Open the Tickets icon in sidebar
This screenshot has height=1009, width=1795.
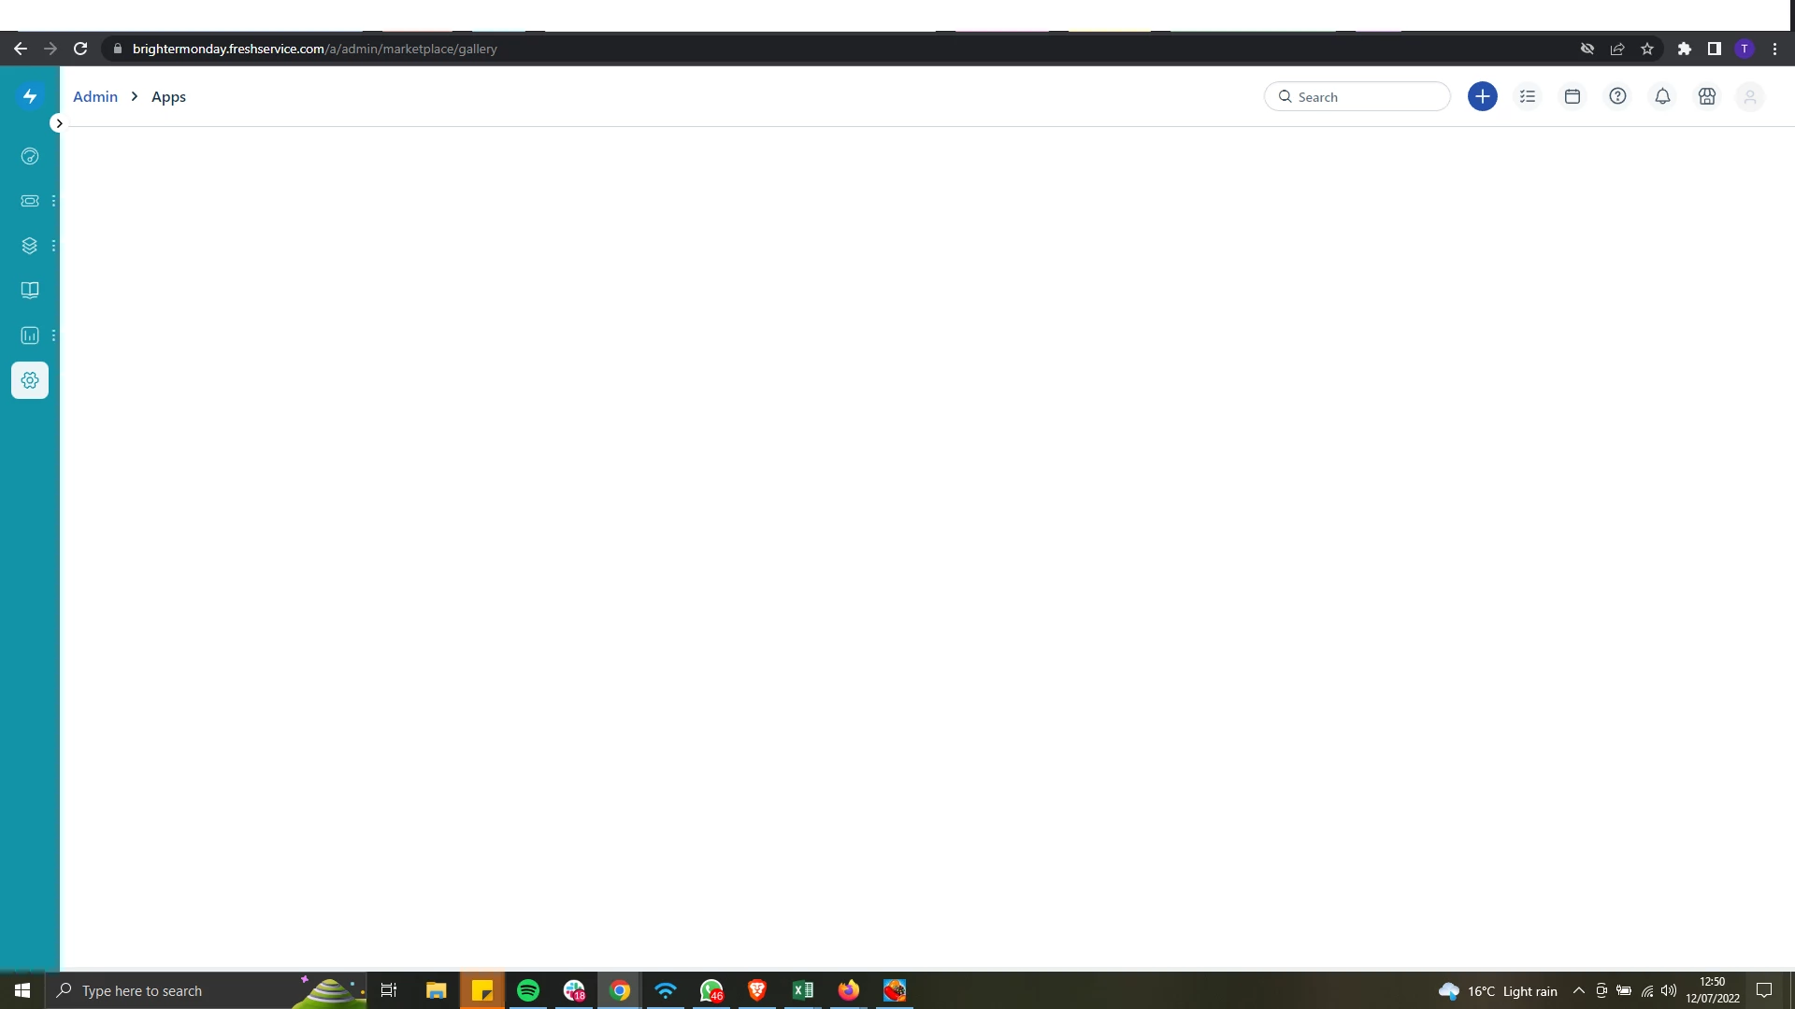coord(30,201)
